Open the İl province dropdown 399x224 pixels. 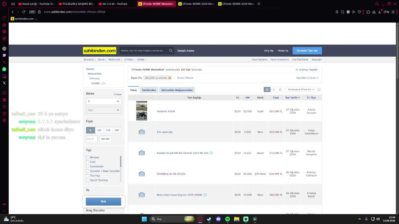pos(103,101)
